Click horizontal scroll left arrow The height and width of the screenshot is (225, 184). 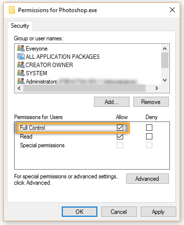click(19, 88)
